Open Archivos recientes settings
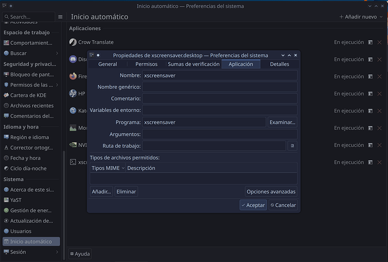Screen dimensions: 388x262 pos(31,105)
